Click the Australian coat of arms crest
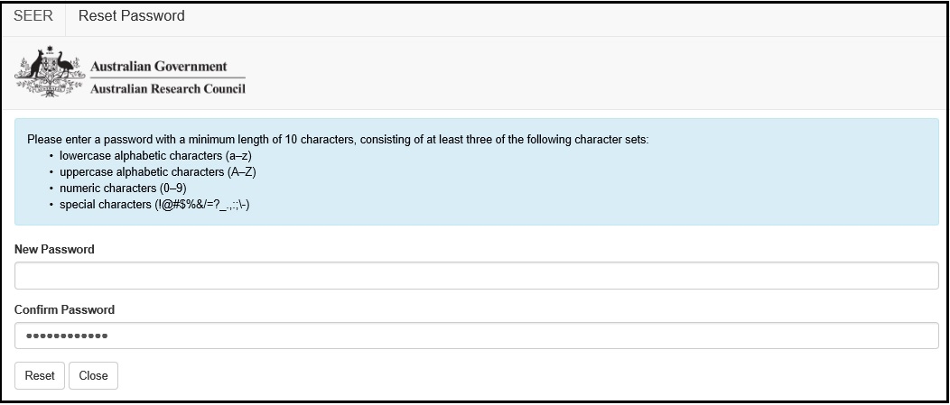Screen dimensions: 950x405 pyautogui.click(x=50, y=71)
